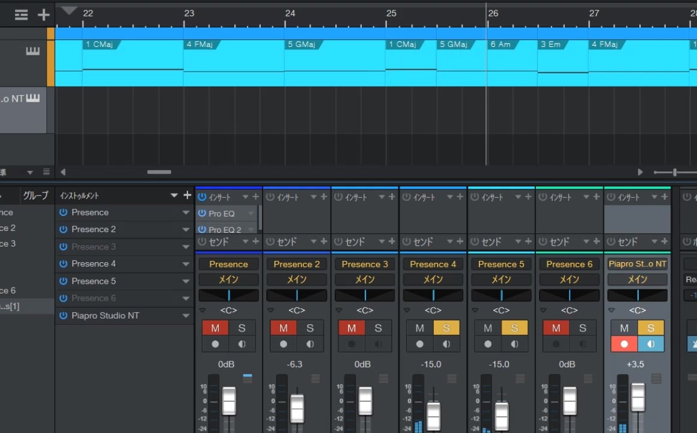Open Presence channel output メイン selector
This screenshot has height=433, width=697.
228,280
